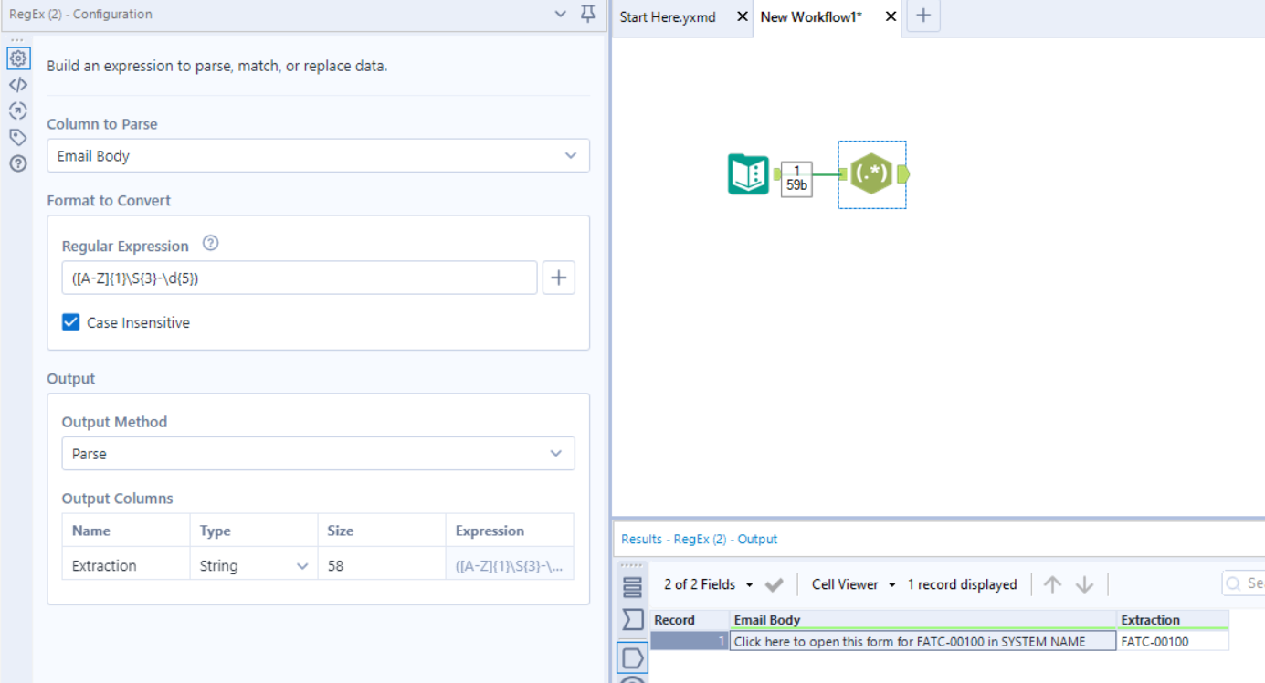Select the RegEx hexagon tool on canvas
Viewport: 1265px width, 683px height.
click(x=871, y=173)
